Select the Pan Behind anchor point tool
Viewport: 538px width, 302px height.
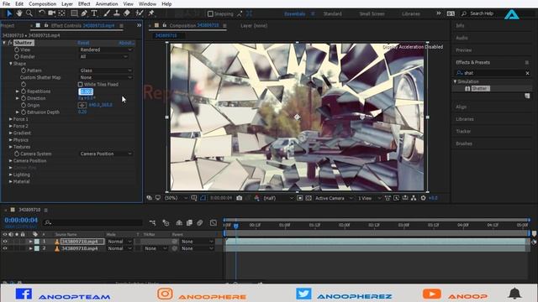point(61,13)
